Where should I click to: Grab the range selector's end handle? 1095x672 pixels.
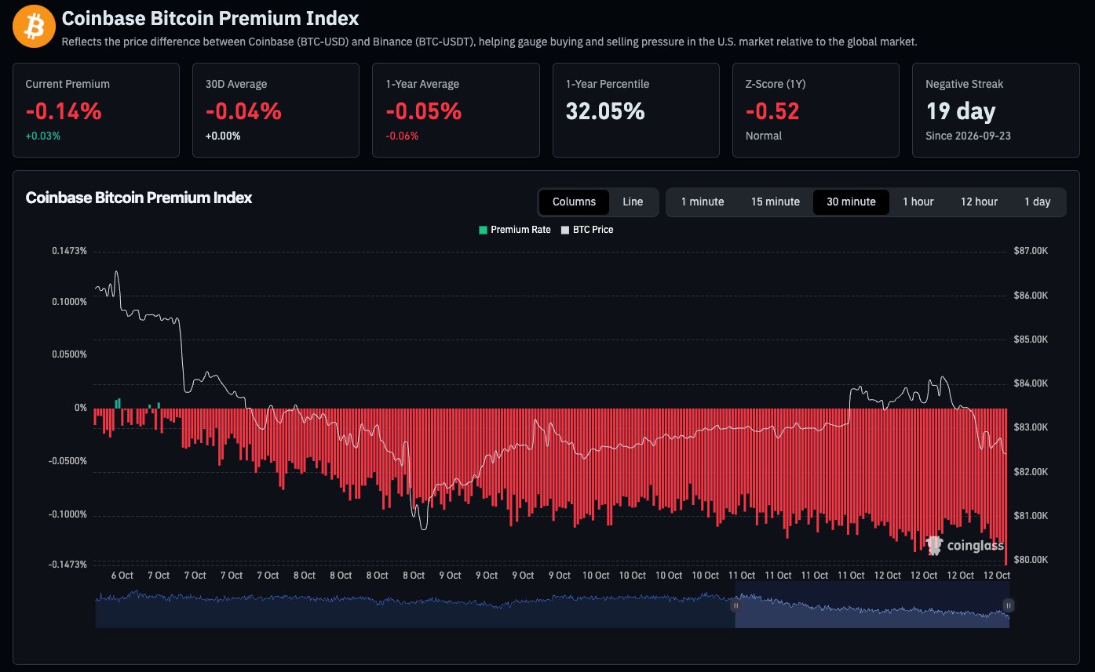pos(1009,605)
